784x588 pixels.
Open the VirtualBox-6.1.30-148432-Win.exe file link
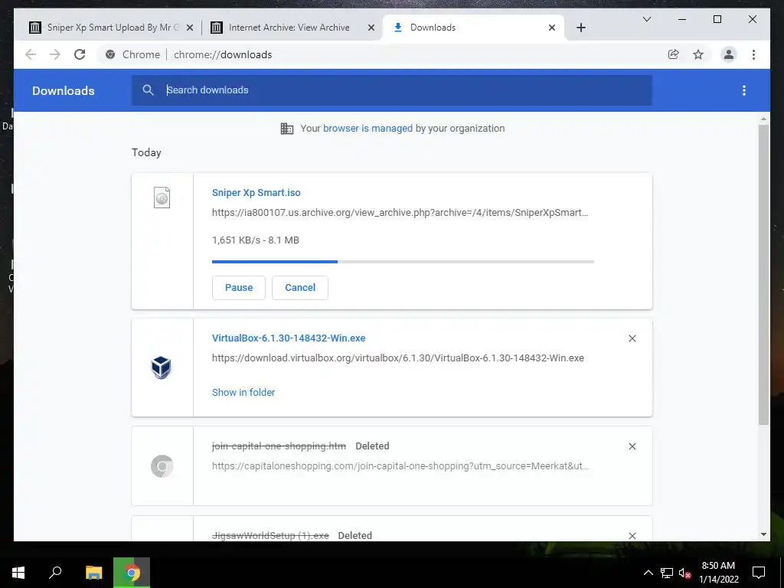pyautogui.click(x=289, y=338)
